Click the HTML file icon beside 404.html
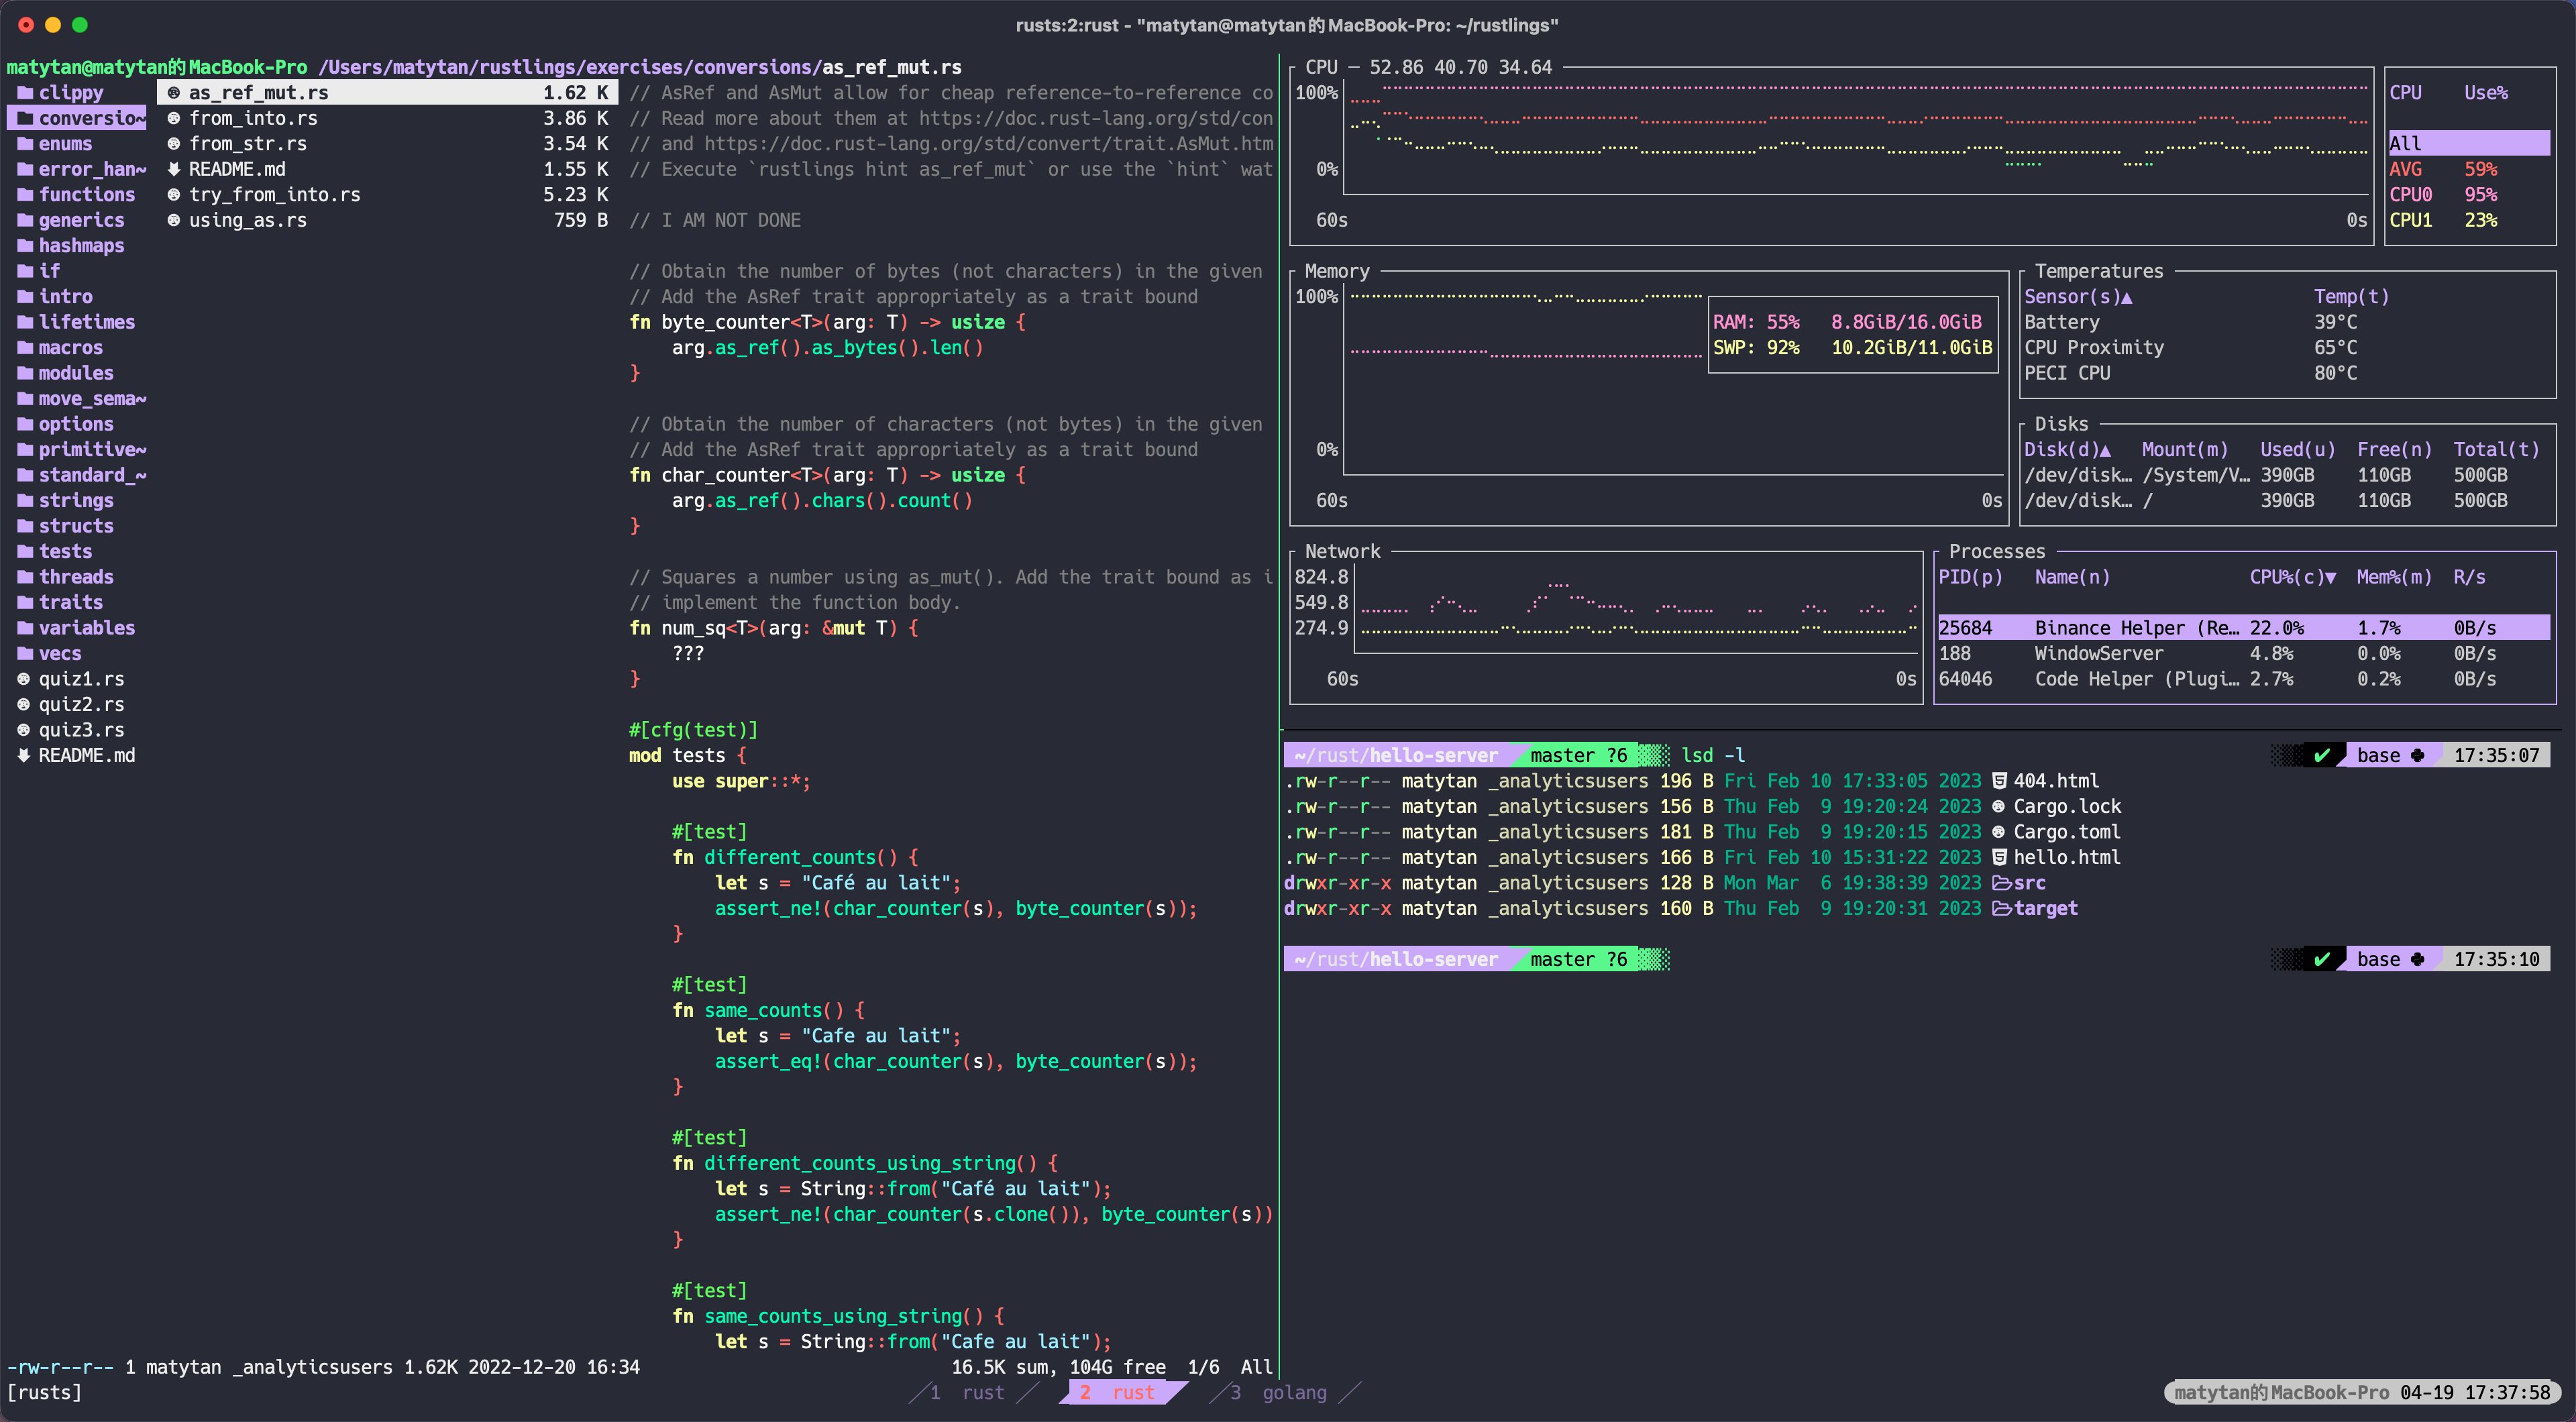 (x=1999, y=781)
